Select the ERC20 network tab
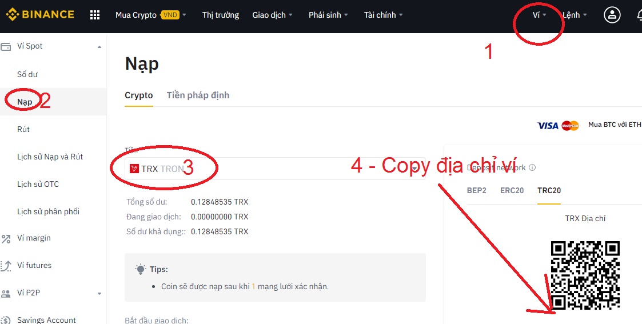 (x=512, y=190)
